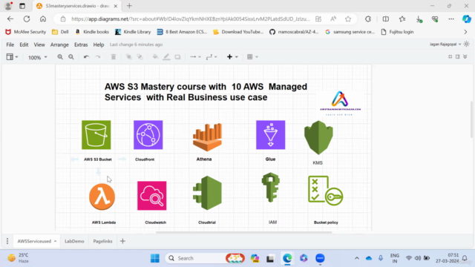Viewport: 475px width, 267px height.
Task: Select the Cloudfront service icon
Action: point(148,135)
